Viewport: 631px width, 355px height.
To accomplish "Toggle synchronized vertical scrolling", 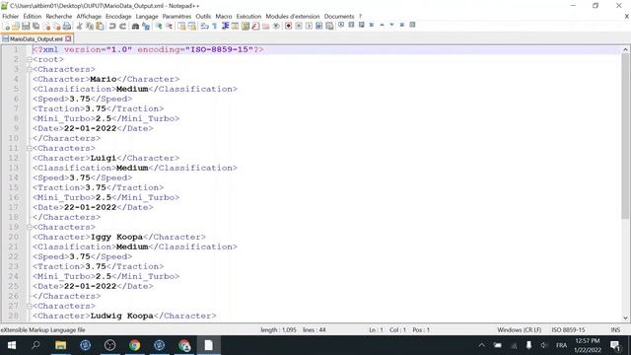I will 181,27.
